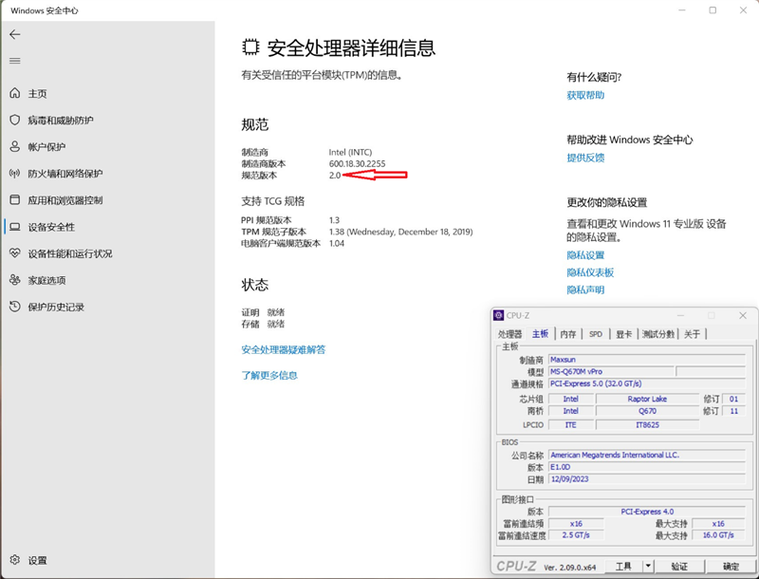This screenshot has width=759, height=579.
Task: Click the Maxsun manufacturer field
Action: coord(647,360)
